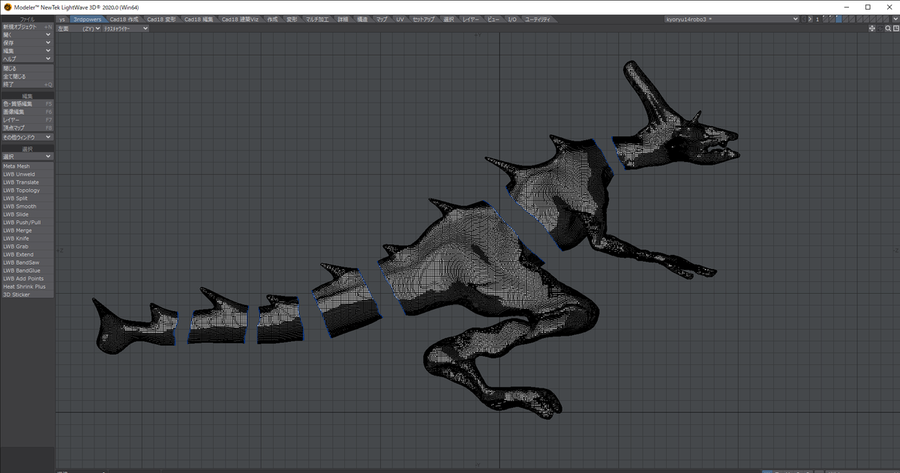Image resolution: width=900 pixels, height=473 pixels.
Task: Open the ユーティリティ tab
Action: (537, 19)
